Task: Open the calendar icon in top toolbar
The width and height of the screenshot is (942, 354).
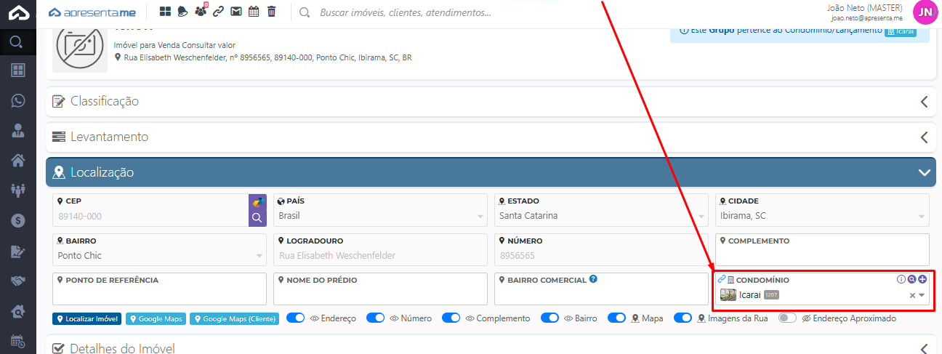Action: (253, 12)
